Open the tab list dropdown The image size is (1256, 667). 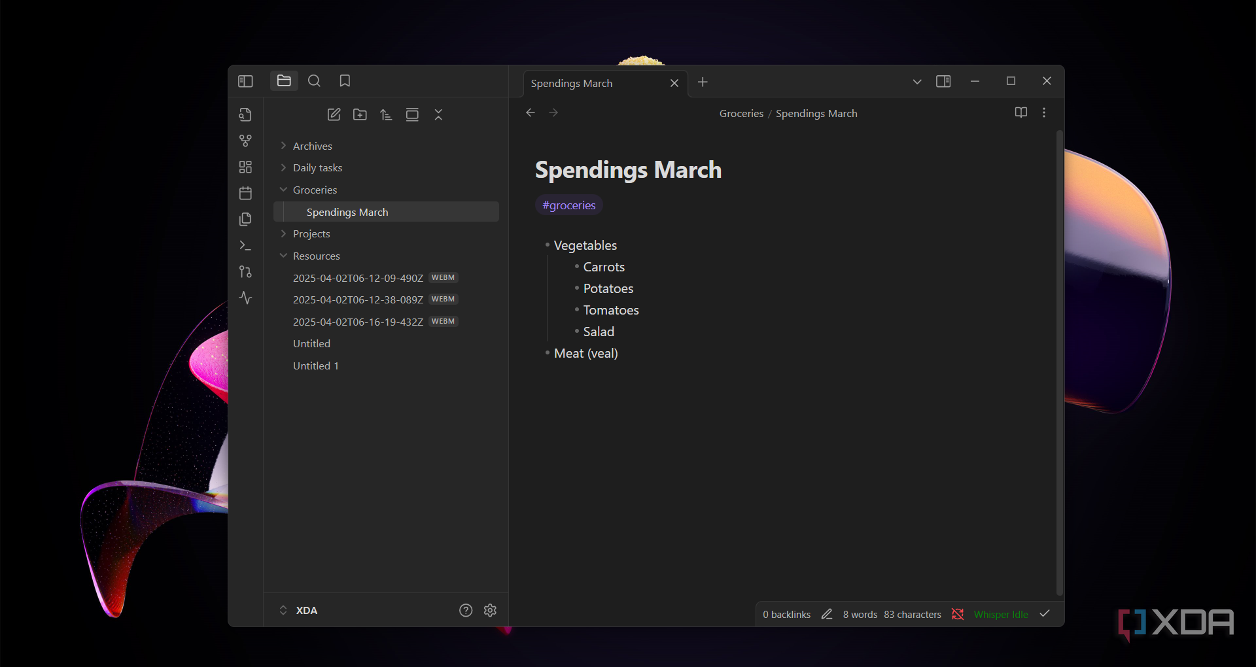917,82
